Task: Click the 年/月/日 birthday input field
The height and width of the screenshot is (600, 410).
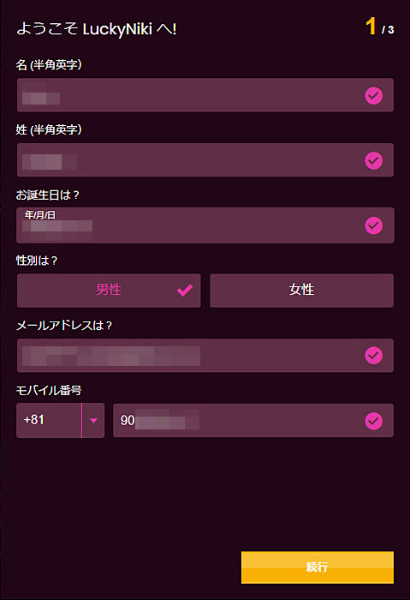Action: [205, 225]
